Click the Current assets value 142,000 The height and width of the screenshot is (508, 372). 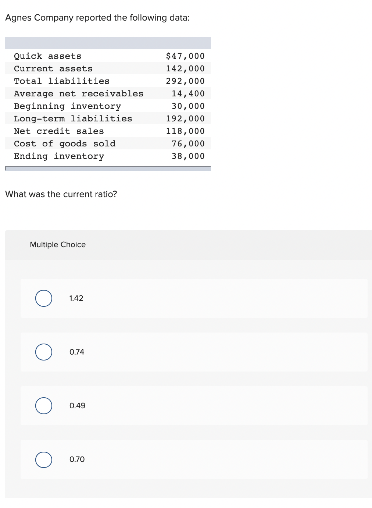[x=185, y=68]
